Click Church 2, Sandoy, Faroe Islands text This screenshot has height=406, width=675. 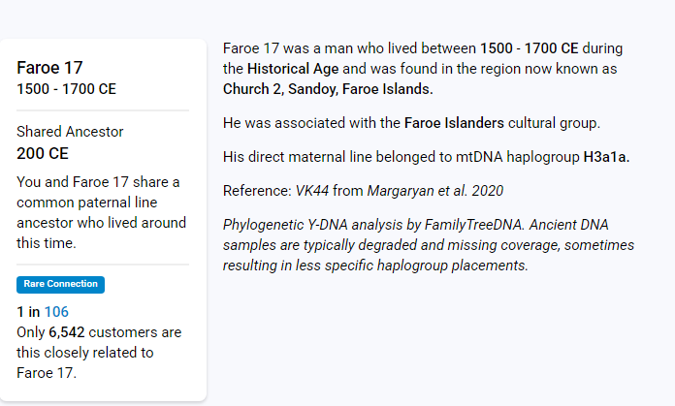click(x=328, y=89)
